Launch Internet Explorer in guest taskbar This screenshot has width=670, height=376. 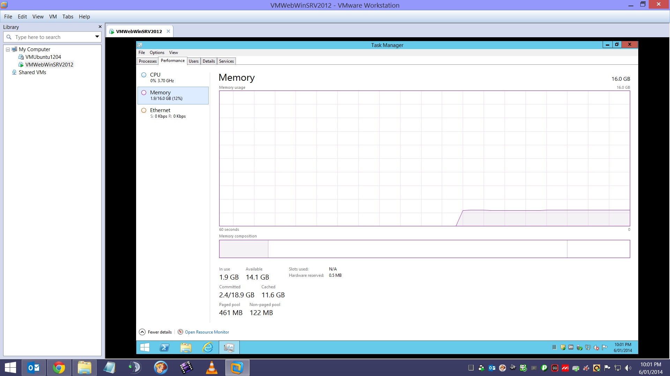click(x=208, y=347)
